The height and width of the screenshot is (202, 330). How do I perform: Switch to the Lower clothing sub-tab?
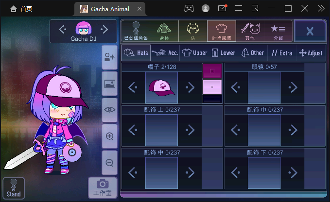click(x=224, y=53)
